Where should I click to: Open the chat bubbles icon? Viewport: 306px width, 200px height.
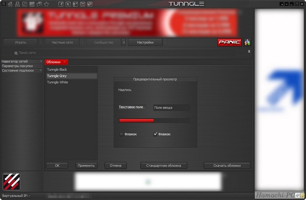[39, 4]
